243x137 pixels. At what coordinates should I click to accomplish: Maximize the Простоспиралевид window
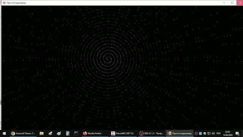(x=232, y=3)
